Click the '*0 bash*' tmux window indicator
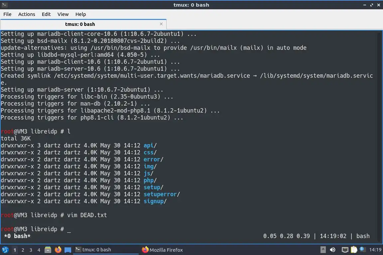The image size is (383, 255). pos(17,236)
